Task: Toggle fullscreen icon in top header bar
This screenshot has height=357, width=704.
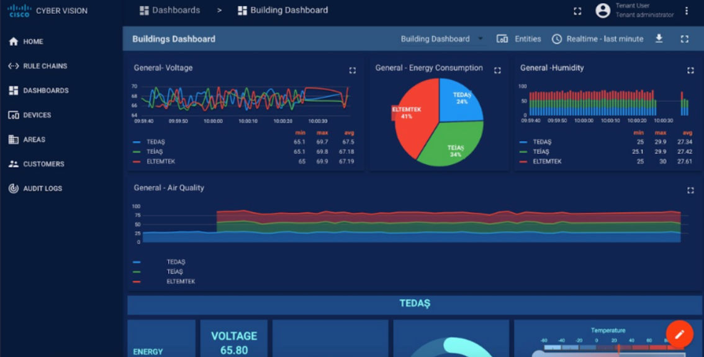Action: [x=577, y=11]
